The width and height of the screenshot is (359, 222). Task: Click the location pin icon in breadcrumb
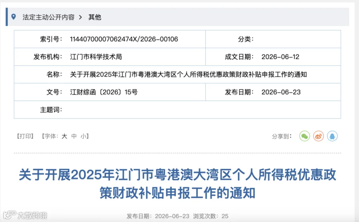pyautogui.click(x=14, y=17)
